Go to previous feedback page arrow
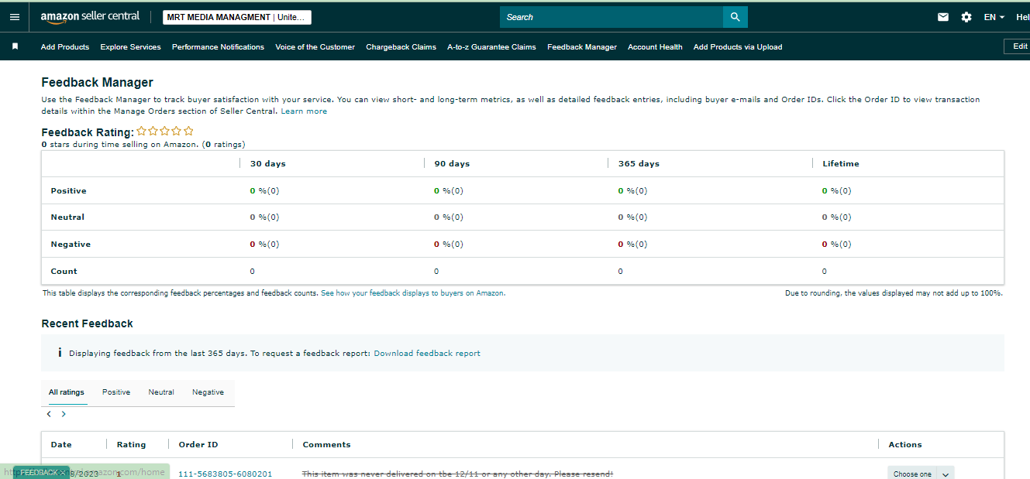1030x479 pixels. tap(49, 414)
